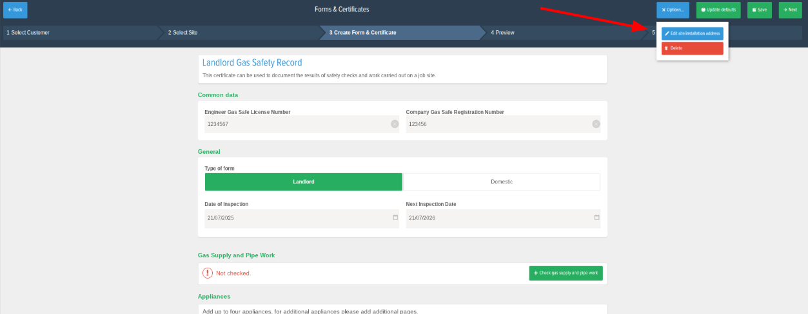Choose Delete from Options menu

(x=692, y=48)
